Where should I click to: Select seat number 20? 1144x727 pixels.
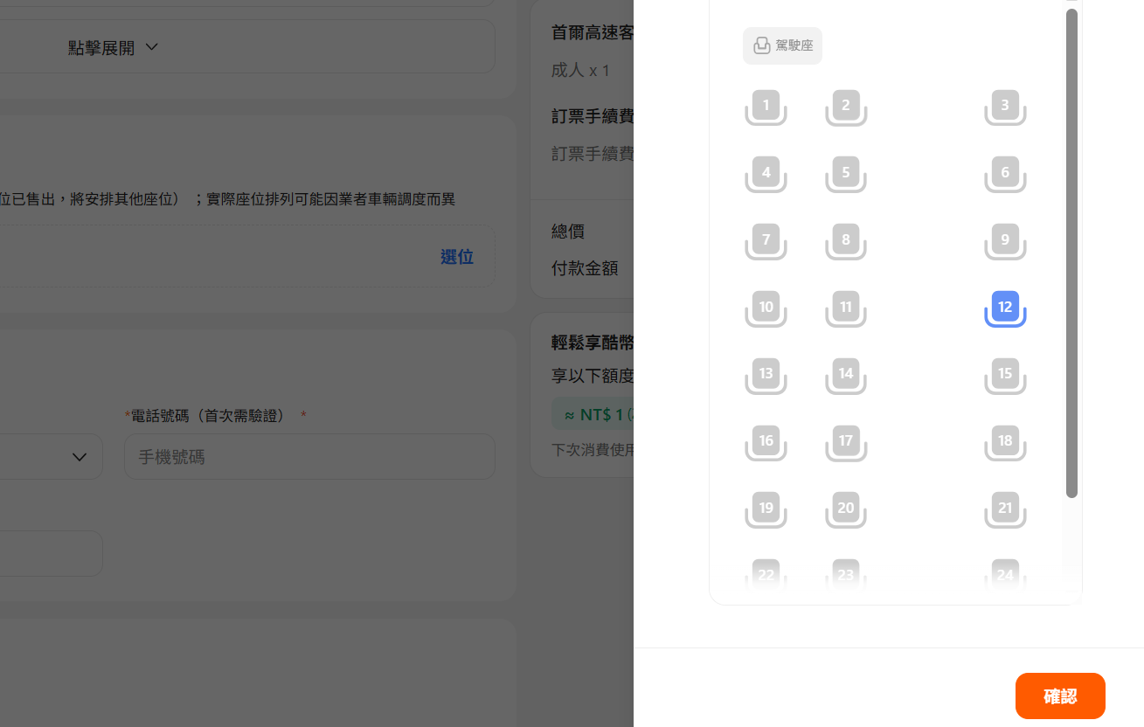tap(846, 509)
